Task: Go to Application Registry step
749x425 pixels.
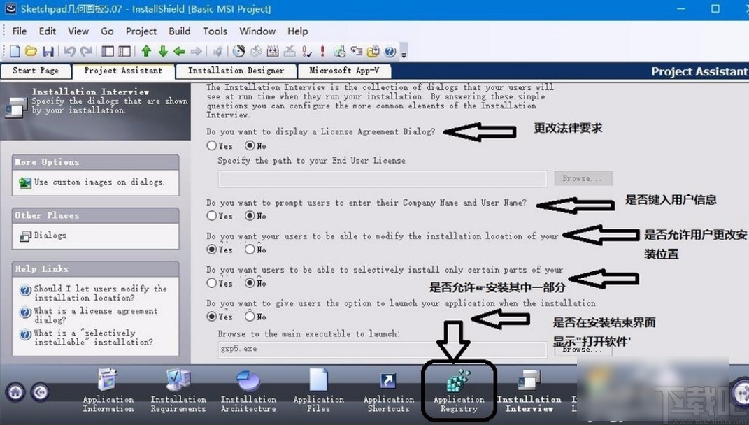Action: (459, 389)
